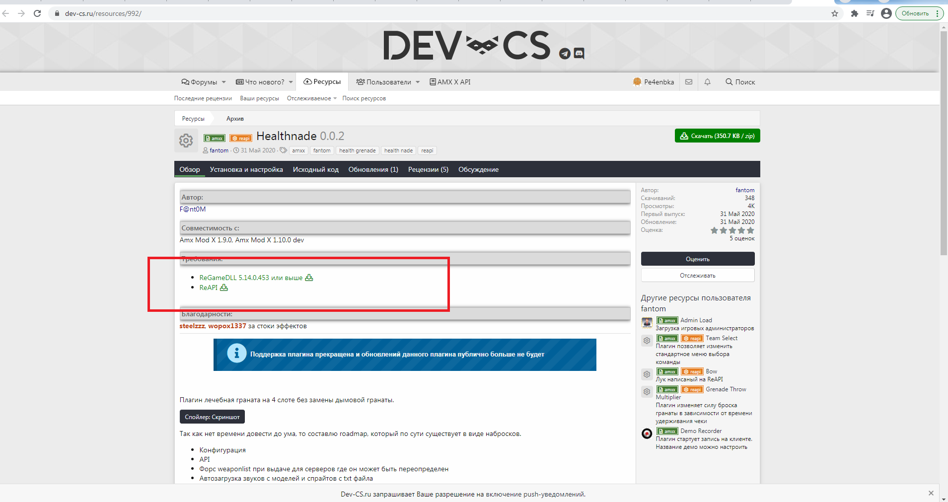
Task: Click the DEV-CS logo
Action: [467, 46]
